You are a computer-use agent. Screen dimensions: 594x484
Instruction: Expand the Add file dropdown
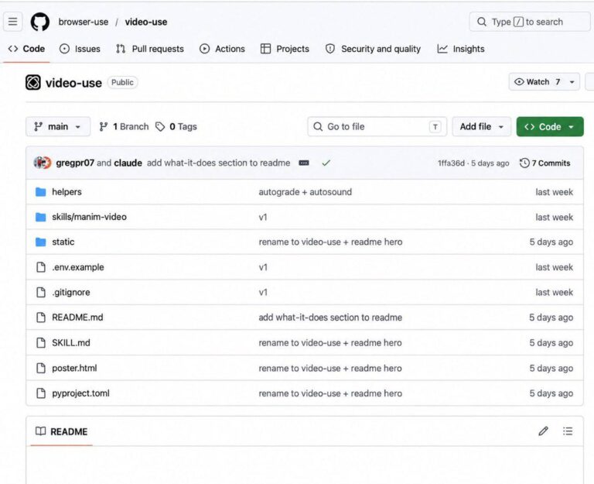pyautogui.click(x=482, y=126)
